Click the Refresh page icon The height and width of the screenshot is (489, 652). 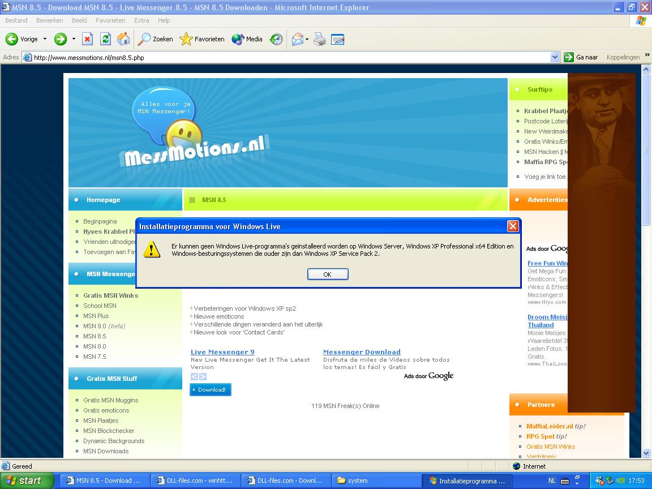(x=105, y=39)
